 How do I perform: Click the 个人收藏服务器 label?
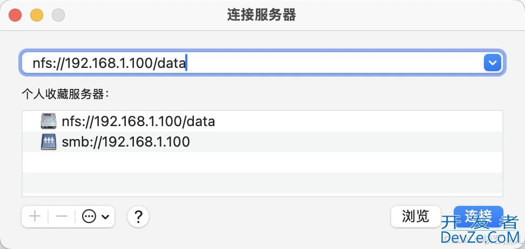point(65,94)
